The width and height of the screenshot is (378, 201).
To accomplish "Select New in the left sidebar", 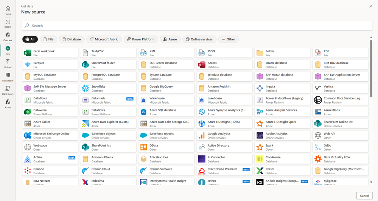I will [8, 51].
